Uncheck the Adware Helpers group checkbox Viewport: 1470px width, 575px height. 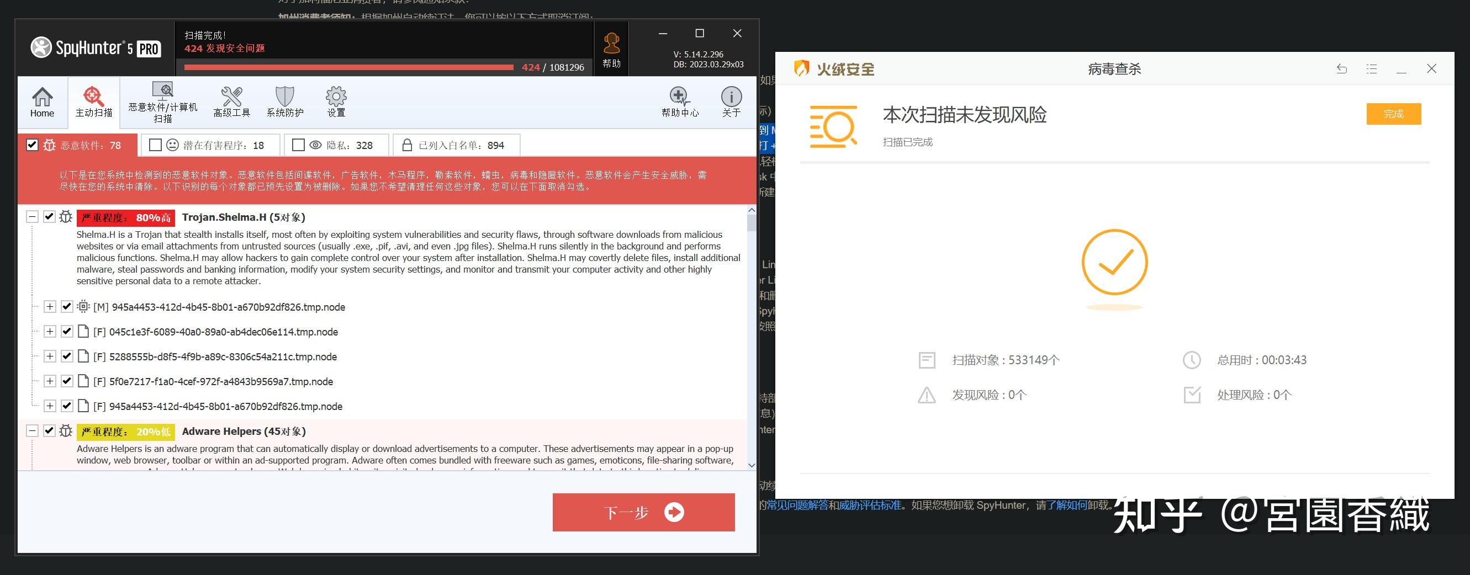pyautogui.click(x=49, y=430)
